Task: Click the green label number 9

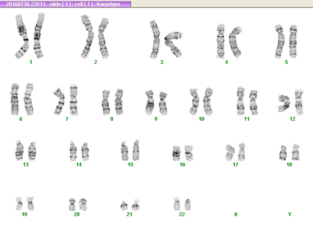Action: tap(156, 119)
